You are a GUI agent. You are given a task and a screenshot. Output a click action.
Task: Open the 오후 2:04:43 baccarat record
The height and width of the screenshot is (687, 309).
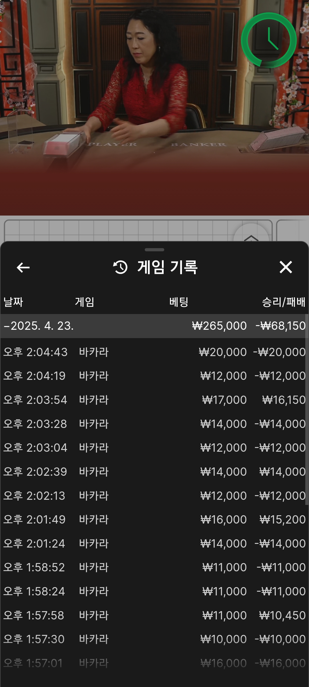[154, 352]
